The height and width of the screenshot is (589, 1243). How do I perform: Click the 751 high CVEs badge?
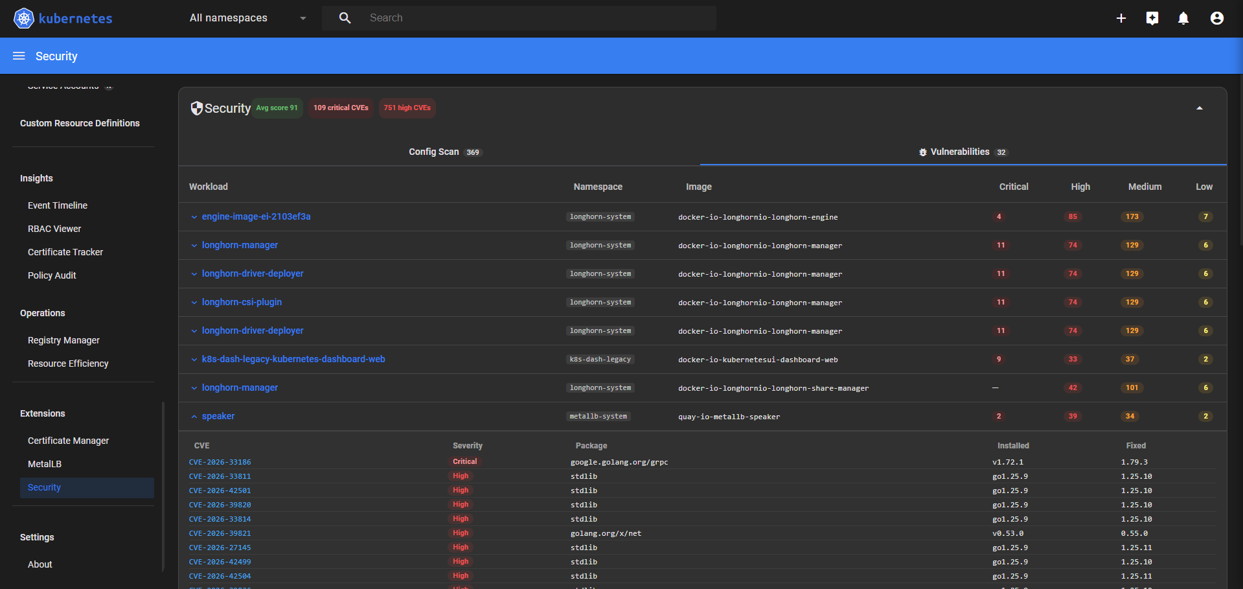point(407,108)
